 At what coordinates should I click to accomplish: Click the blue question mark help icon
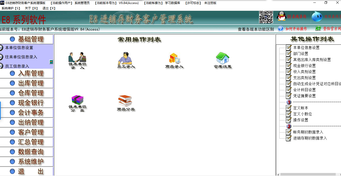(281, 29)
